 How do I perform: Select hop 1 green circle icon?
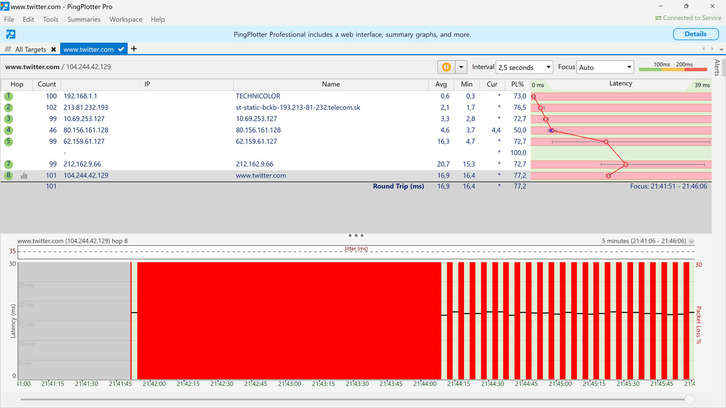(x=9, y=96)
